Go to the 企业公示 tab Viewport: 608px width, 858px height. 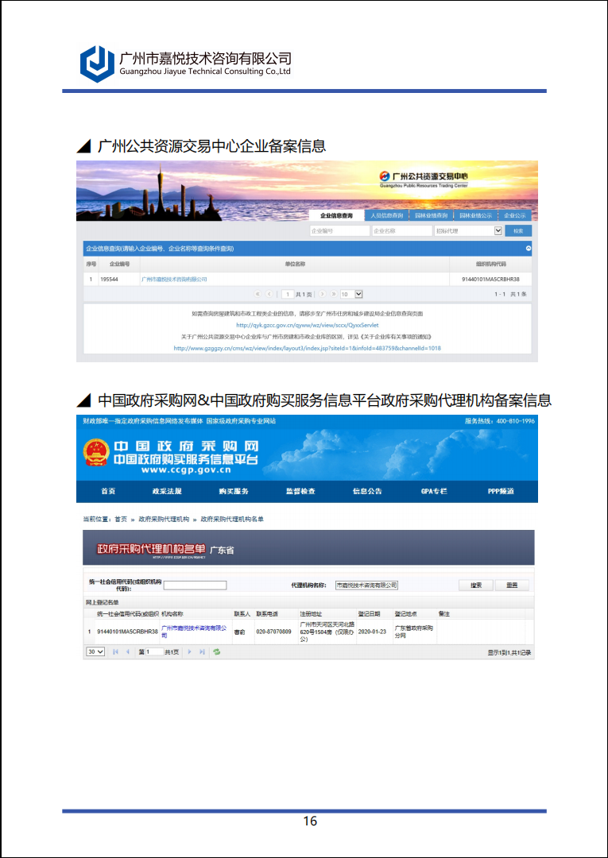(x=514, y=215)
